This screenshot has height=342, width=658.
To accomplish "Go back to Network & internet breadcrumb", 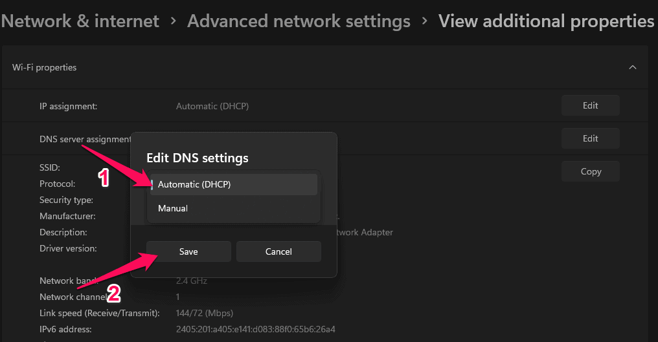I will coord(80,21).
